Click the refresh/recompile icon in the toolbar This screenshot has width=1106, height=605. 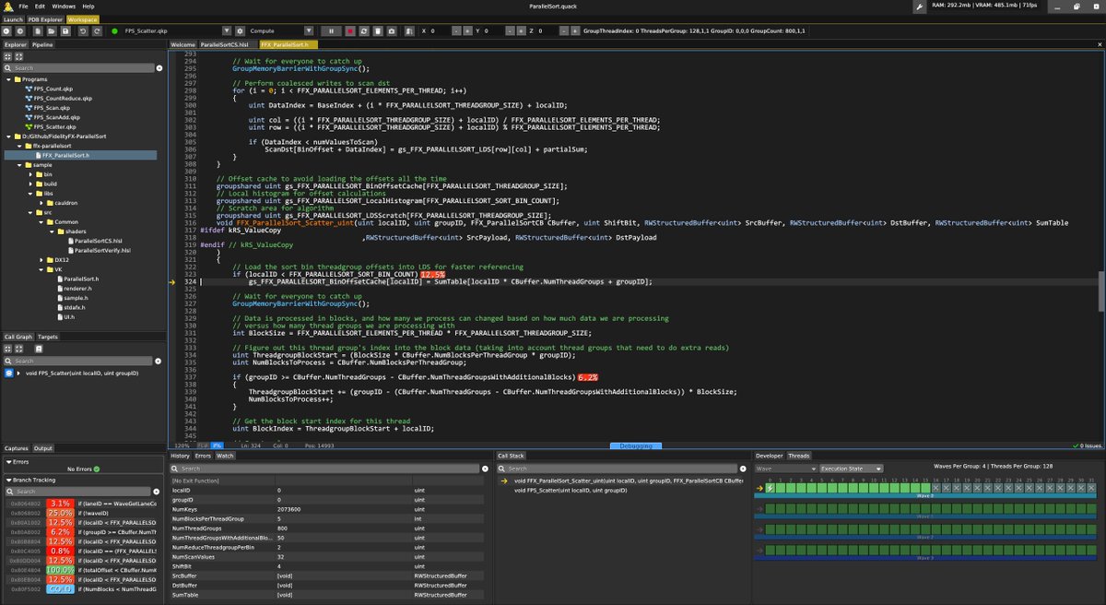(365, 30)
